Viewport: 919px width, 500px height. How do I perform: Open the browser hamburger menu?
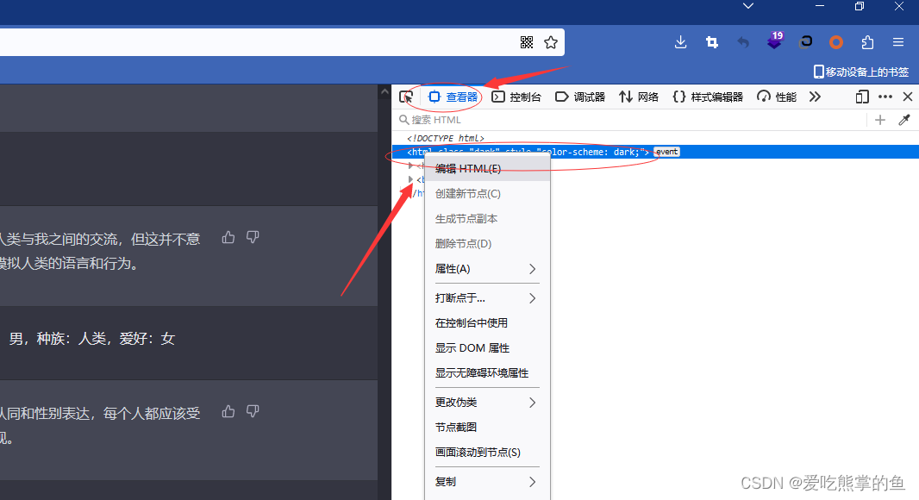click(x=898, y=42)
